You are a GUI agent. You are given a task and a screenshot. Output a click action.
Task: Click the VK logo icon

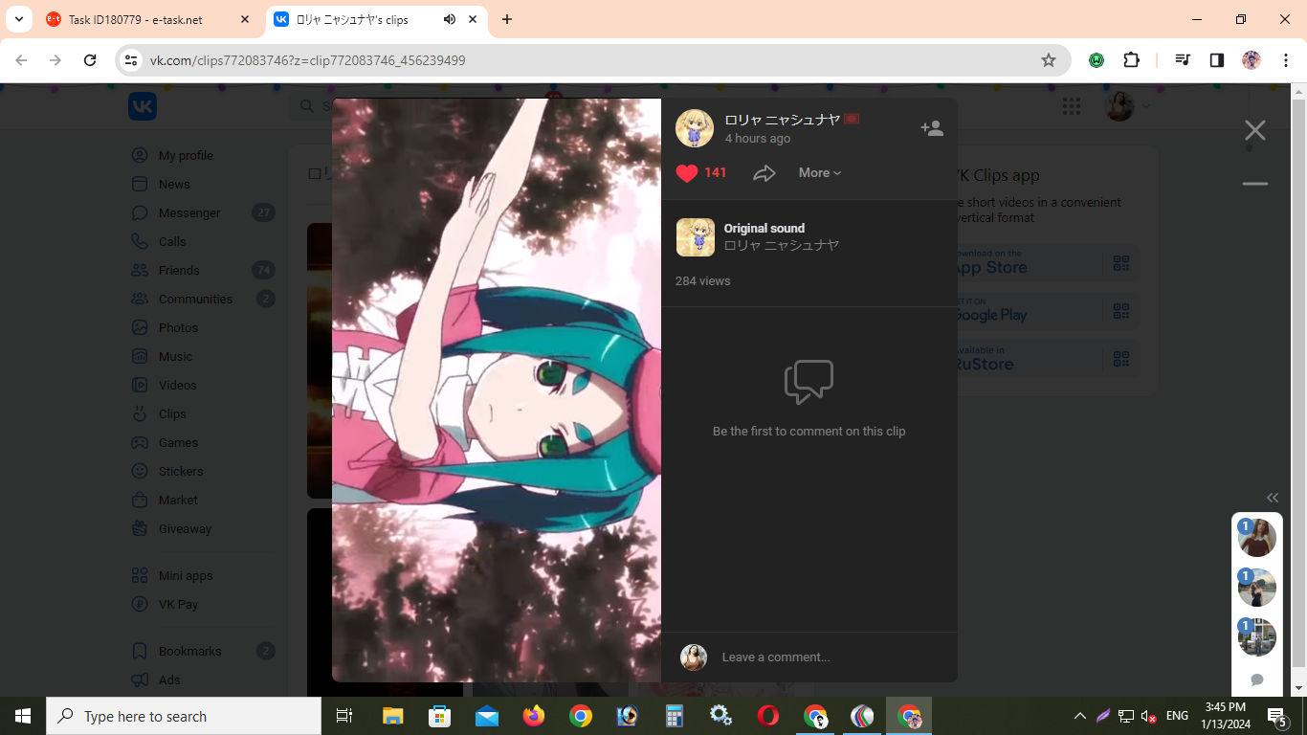pos(143,106)
